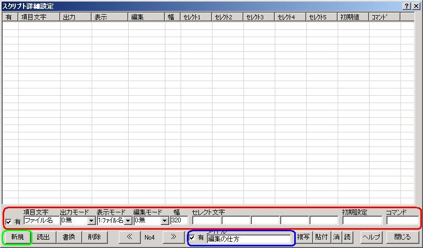The height and width of the screenshot is (248, 423).
Task: Click the 項目文字 column header
Action: (39, 17)
